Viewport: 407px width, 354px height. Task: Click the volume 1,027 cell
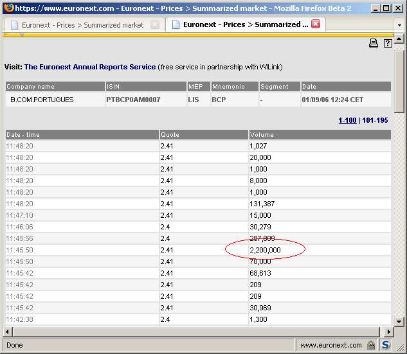[x=320, y=146]
